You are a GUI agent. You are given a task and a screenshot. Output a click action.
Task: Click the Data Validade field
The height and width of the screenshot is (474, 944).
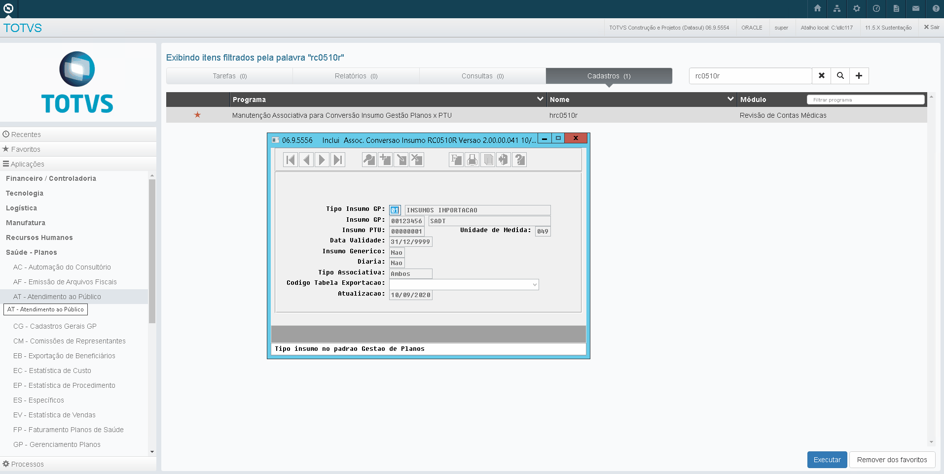[x=410, y=241]
